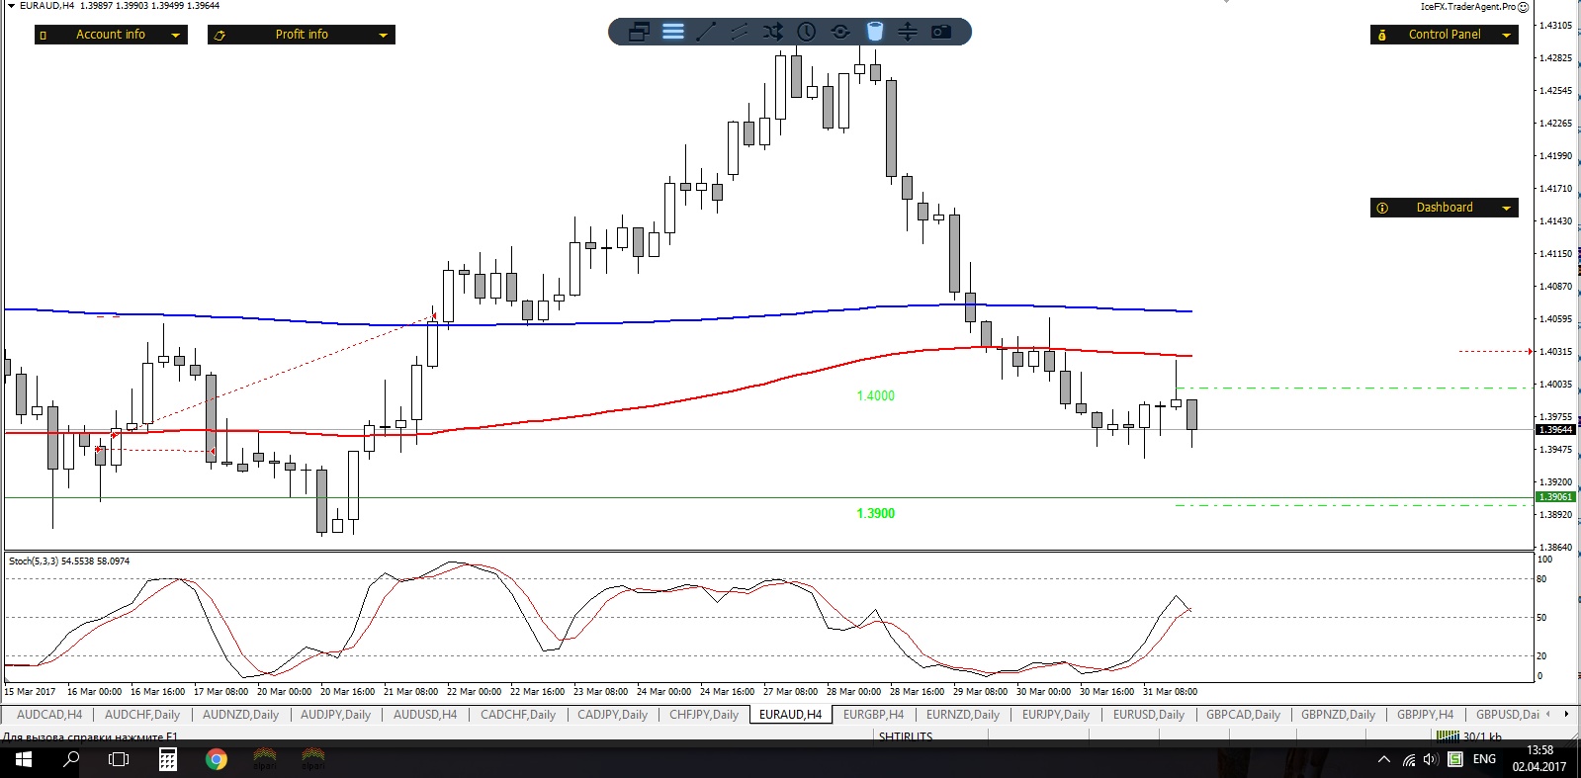The height and width of the screenshot is (778, 1581).
Task: Click the current price 1.39644 label
Action: coord(1555,430)
